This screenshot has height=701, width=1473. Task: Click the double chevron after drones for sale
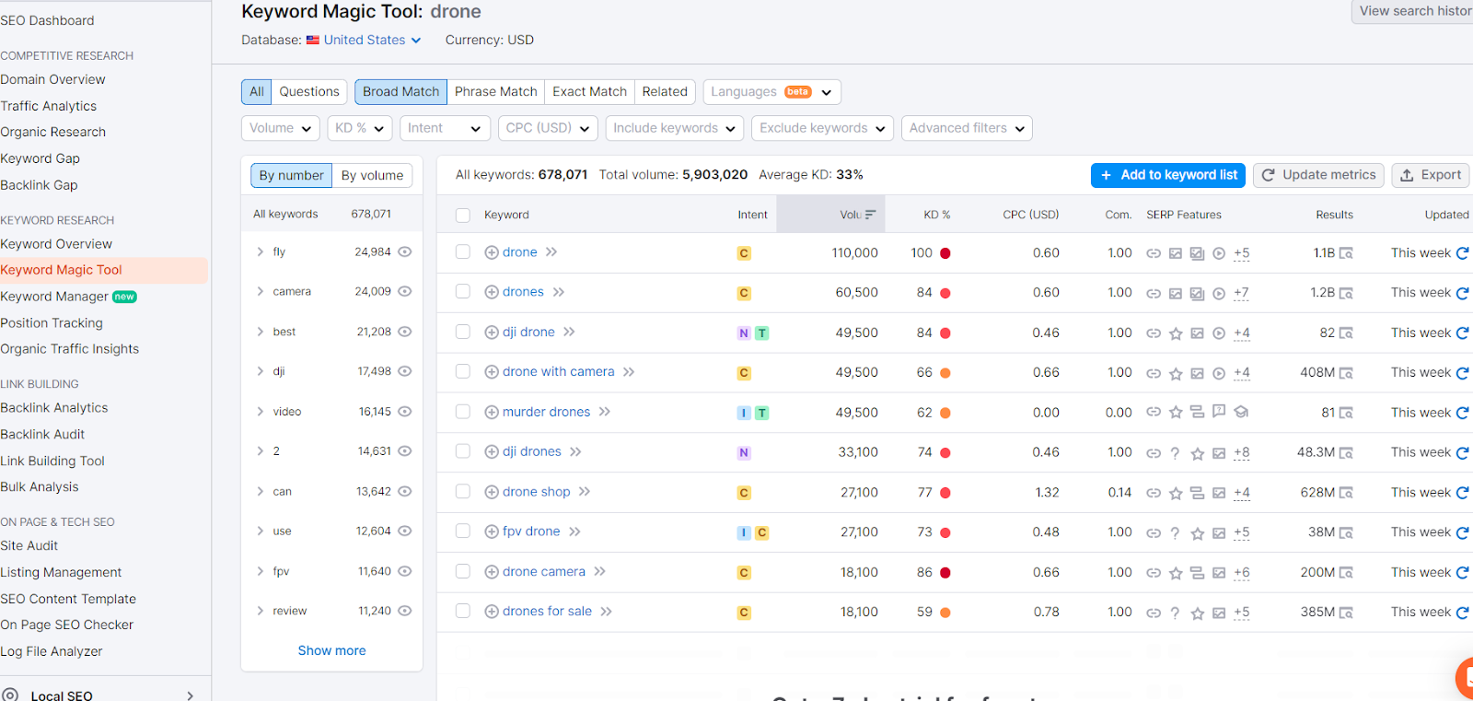point(606,612)
